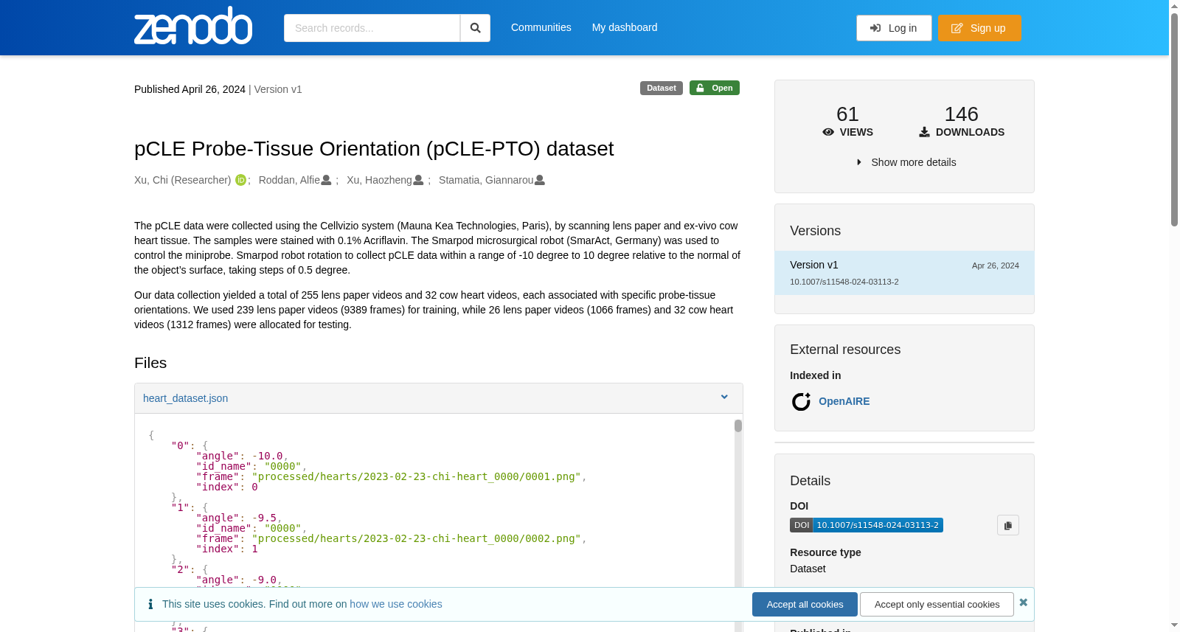Image resolution: width=1180 pixels, height=632 pixels.
Task: Click the page vertical scrollbar thumb
Action: [x=1174, y=118]
